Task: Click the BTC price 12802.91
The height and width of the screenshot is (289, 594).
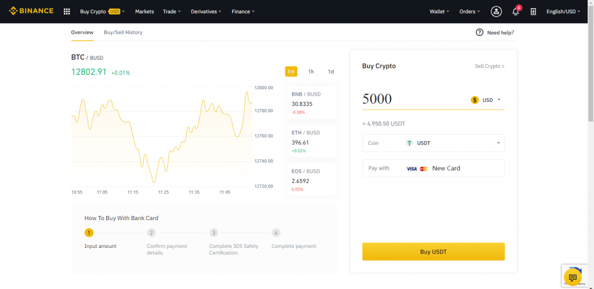Action: point(89,72)
